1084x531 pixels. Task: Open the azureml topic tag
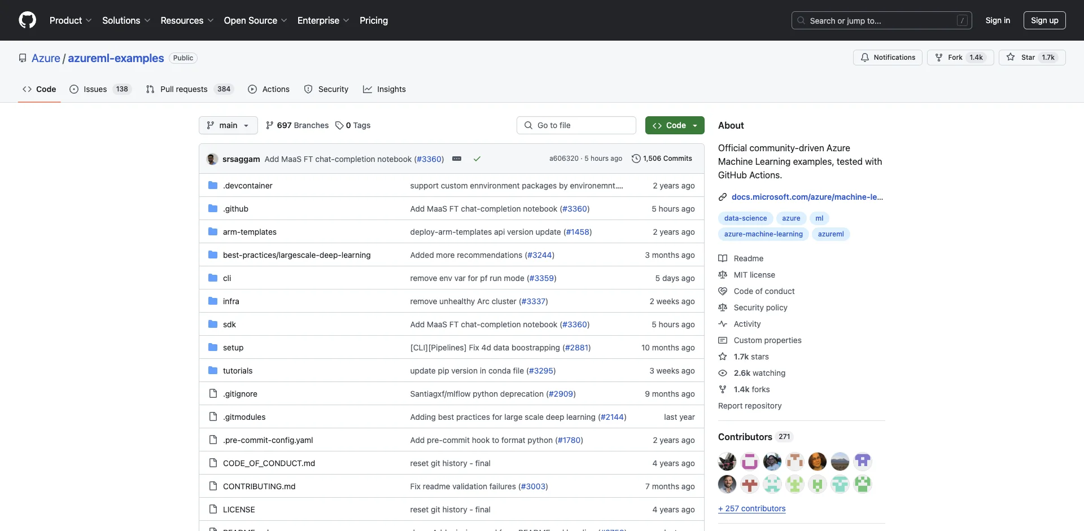tap(831, 234)
